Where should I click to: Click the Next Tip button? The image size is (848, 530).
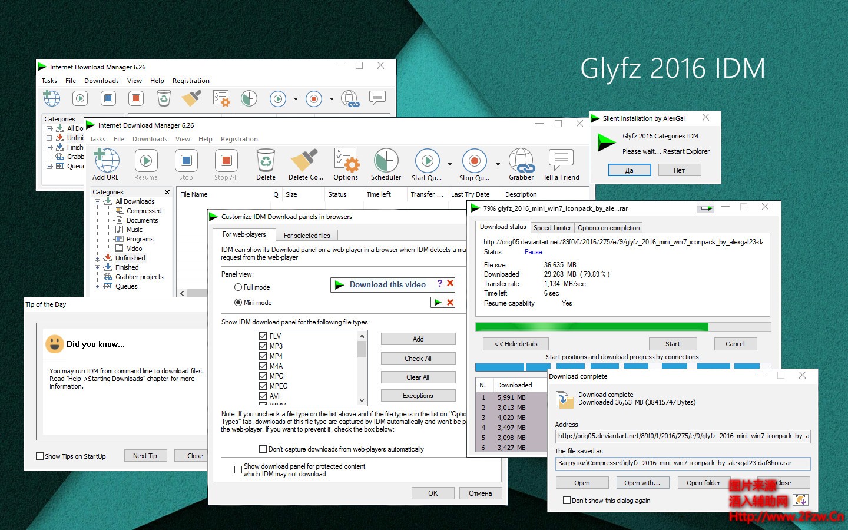tap(145, 455)
